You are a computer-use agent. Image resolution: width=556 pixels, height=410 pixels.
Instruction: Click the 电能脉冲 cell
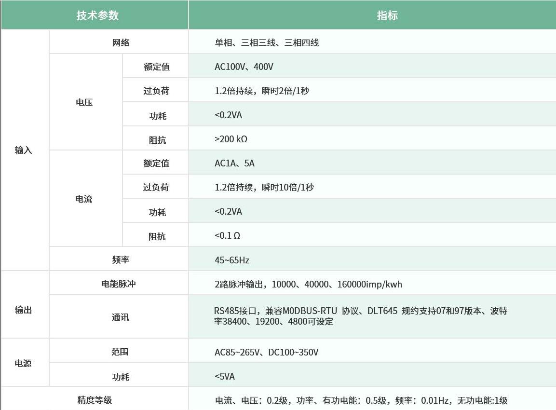point(118,283)
